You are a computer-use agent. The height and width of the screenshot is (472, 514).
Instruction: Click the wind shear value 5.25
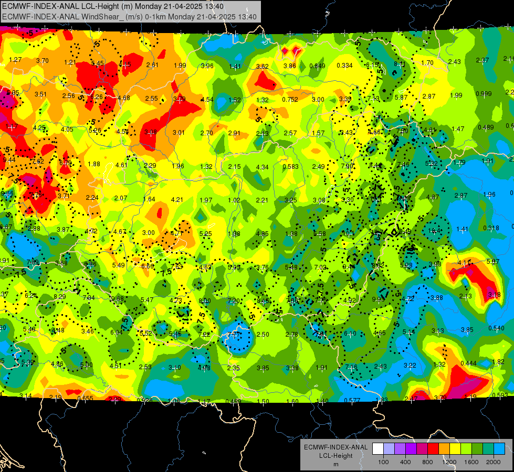click(x=205, y=234)
